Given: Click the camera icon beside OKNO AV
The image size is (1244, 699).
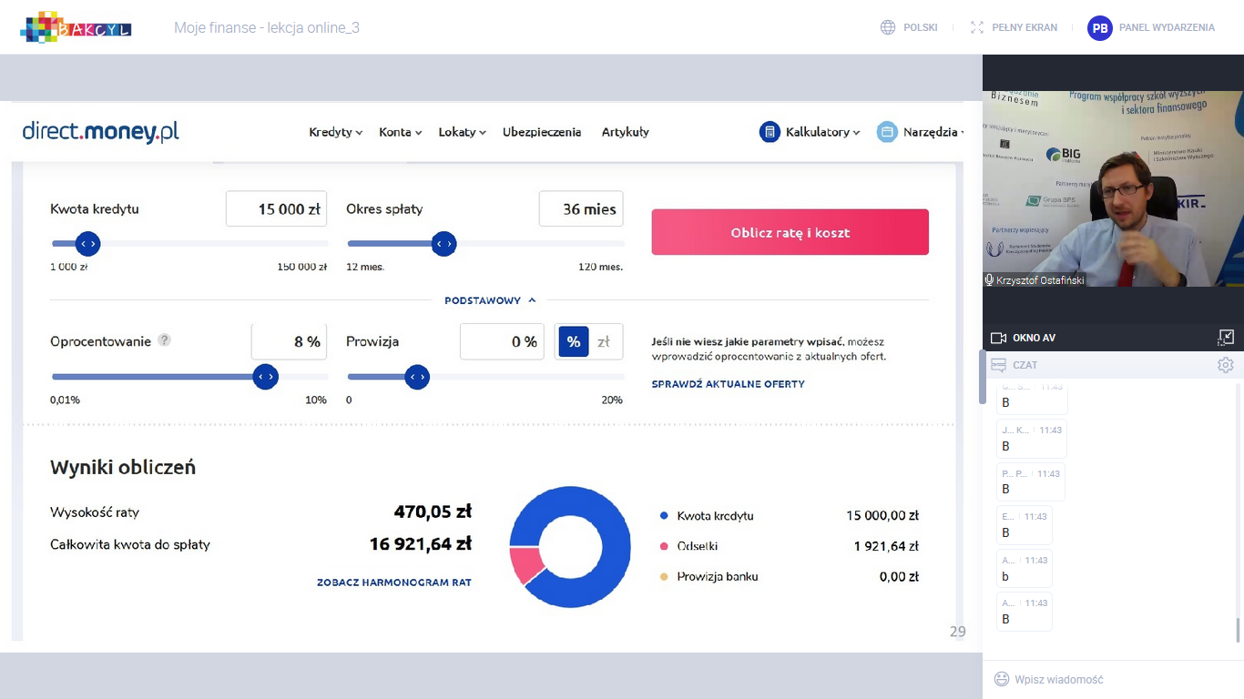Looking at the screenshot, I should 998,338.
